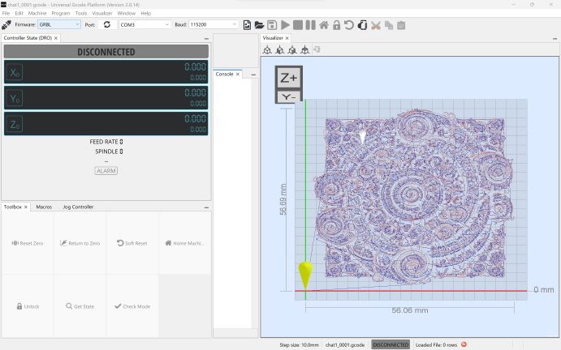This screenshot has height=350, width=561.
Task: Minimize the Controller State panel
Action: [206, 39]
